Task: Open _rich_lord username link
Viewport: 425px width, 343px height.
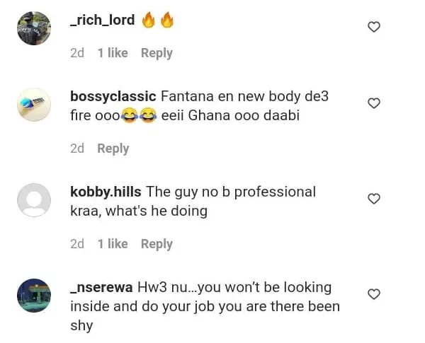Action: [x=103, y=21]
